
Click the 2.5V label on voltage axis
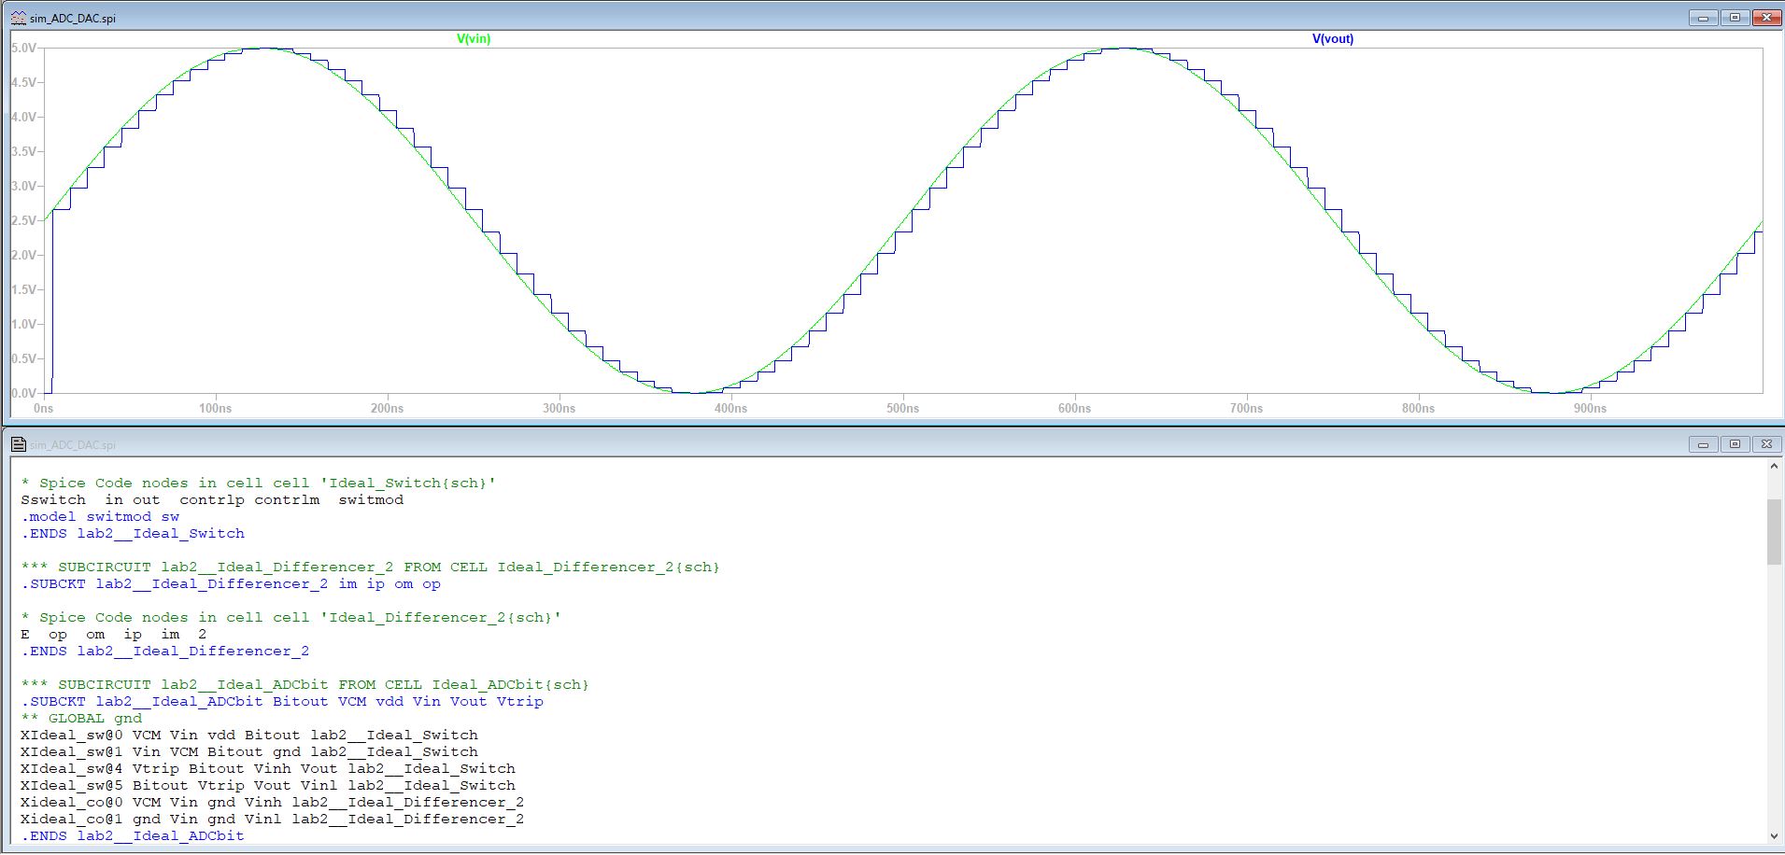tap(23, 220)
